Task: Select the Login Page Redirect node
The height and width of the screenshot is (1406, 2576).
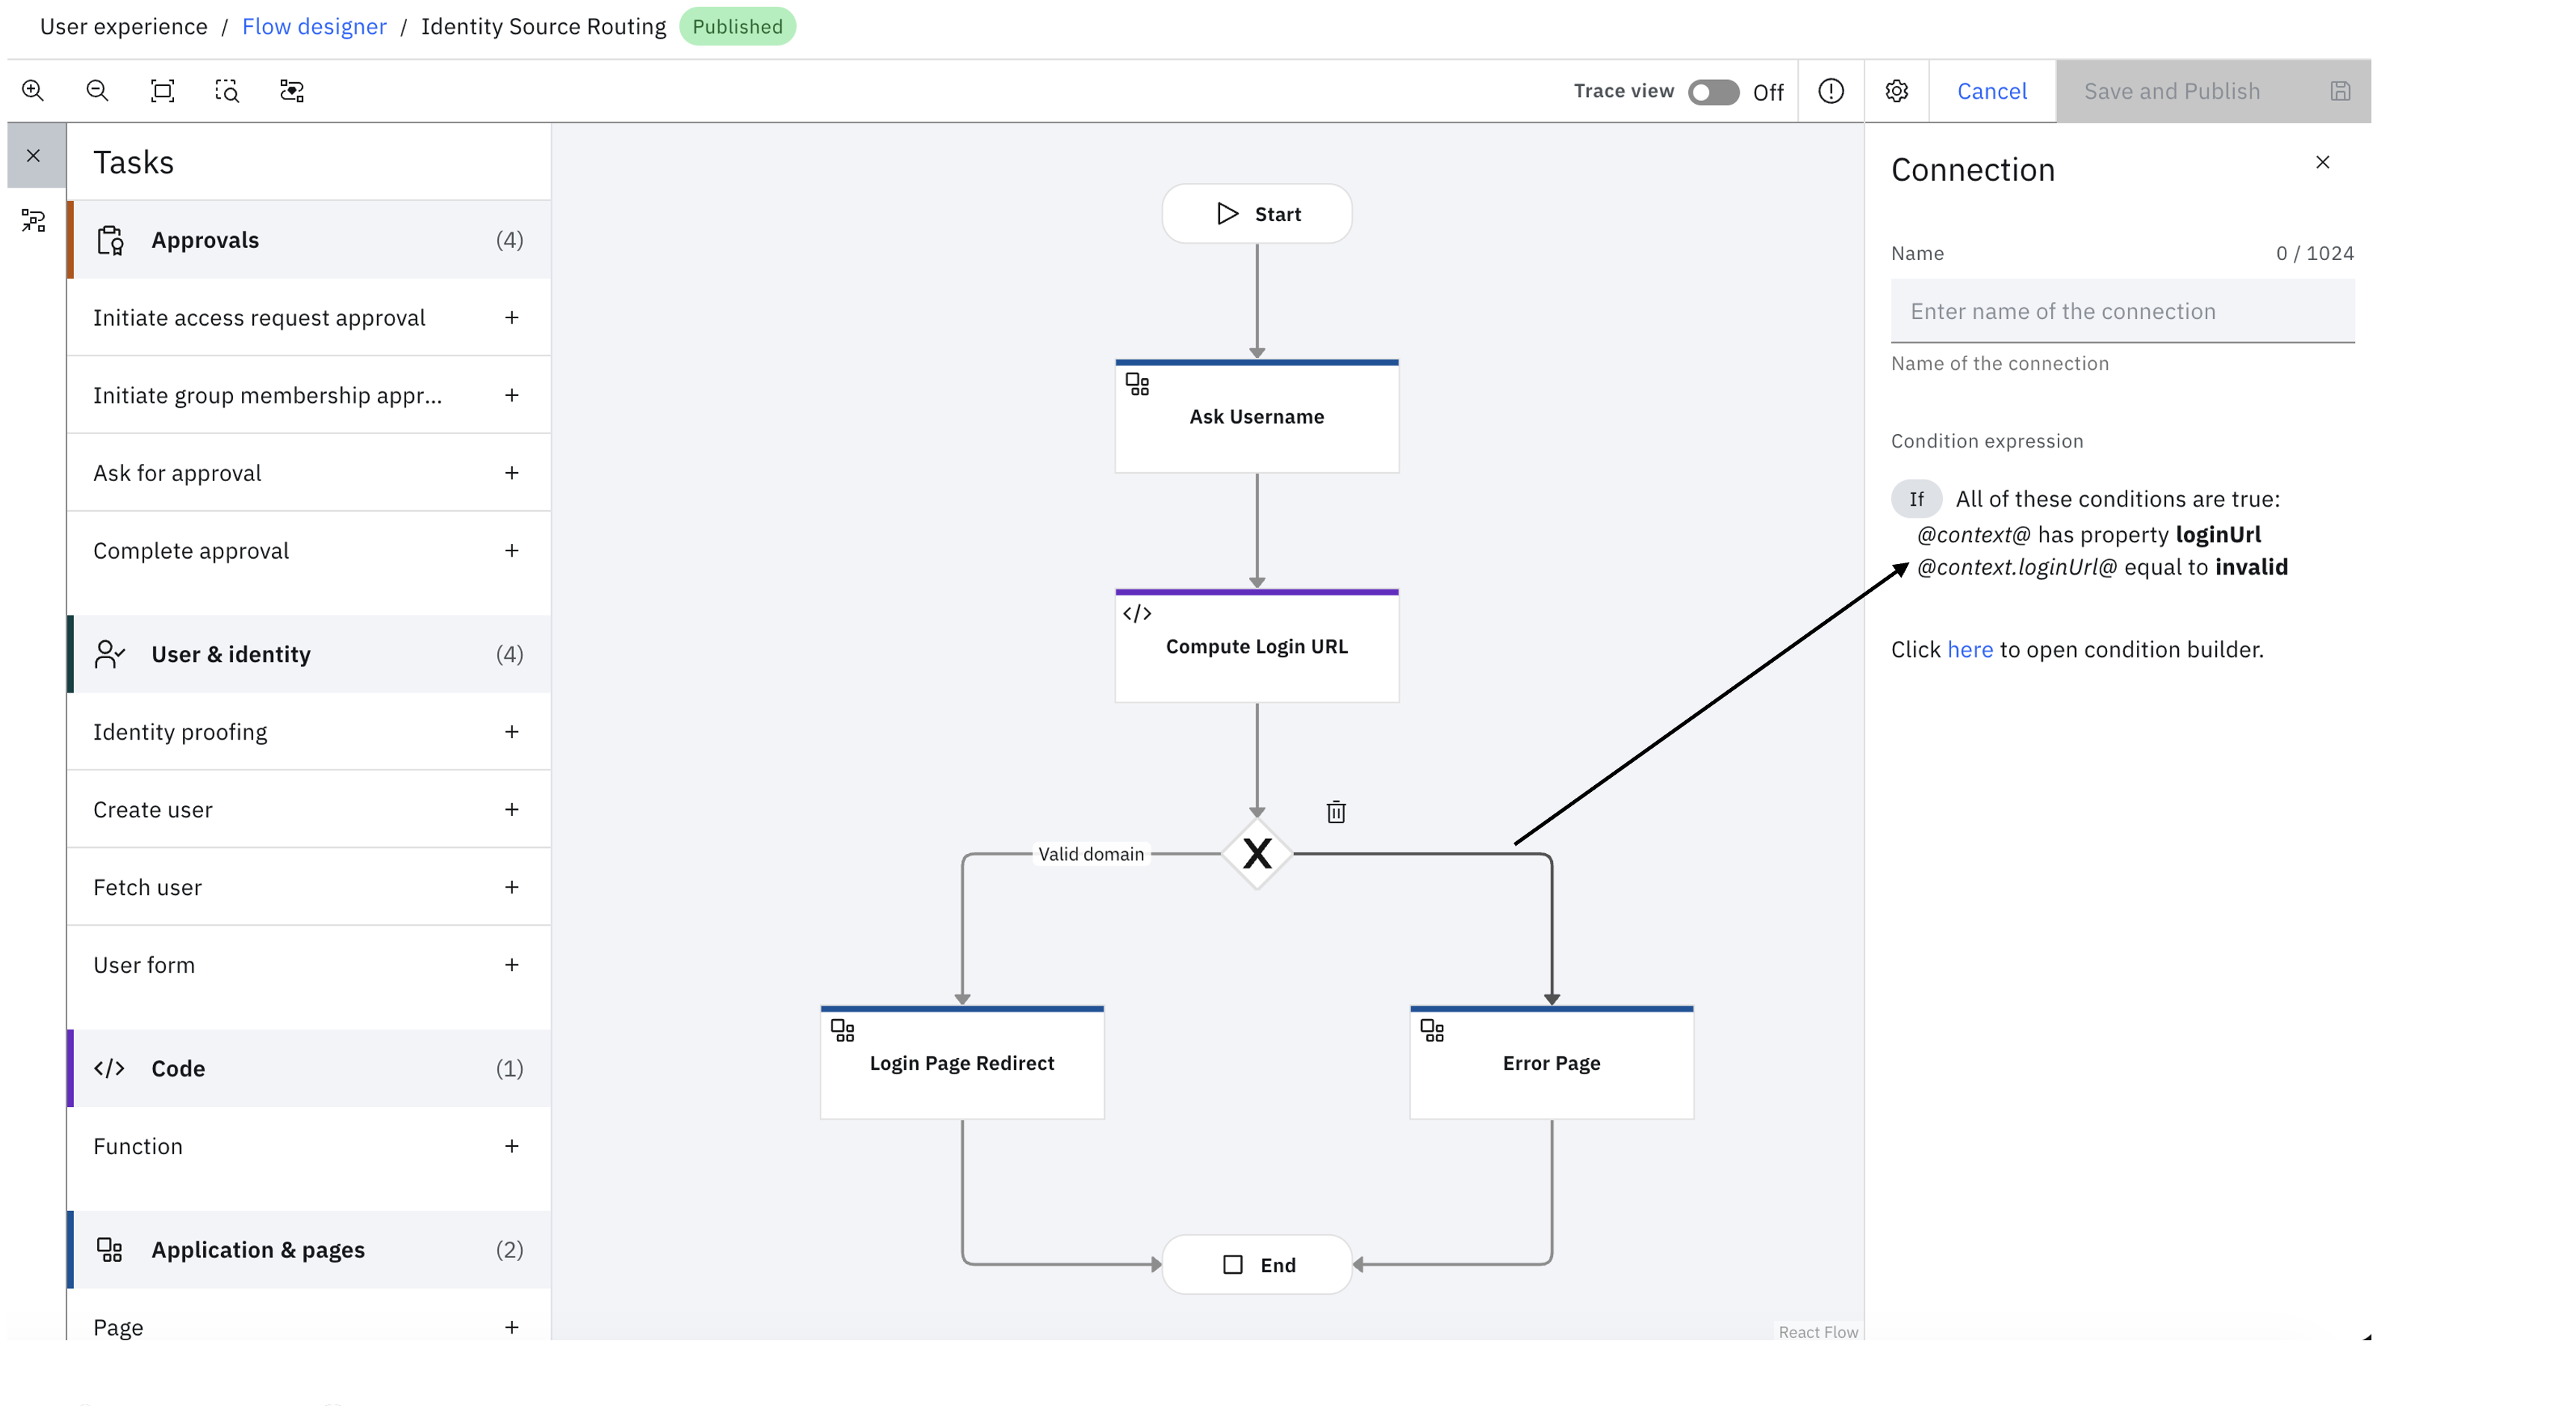Action: point(962,1062)
